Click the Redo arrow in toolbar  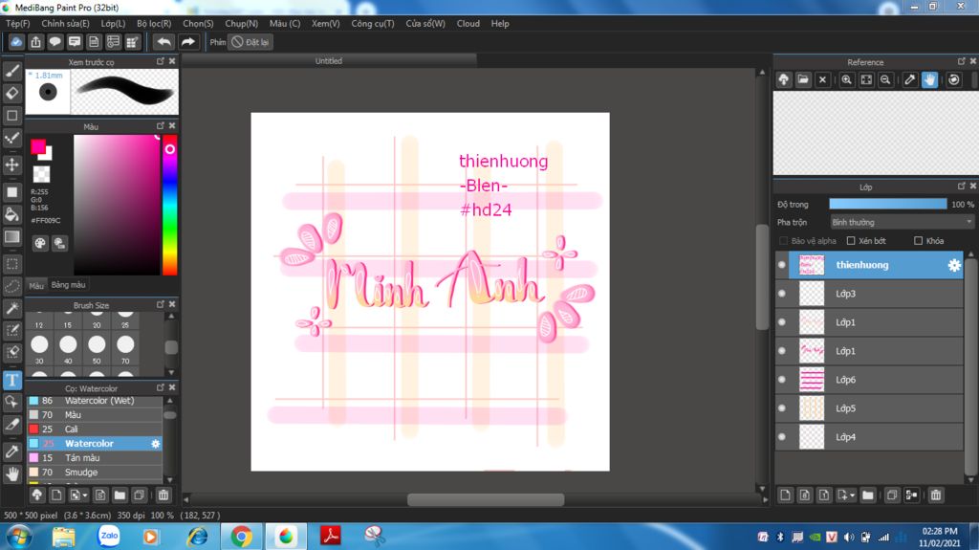point(187,42)
